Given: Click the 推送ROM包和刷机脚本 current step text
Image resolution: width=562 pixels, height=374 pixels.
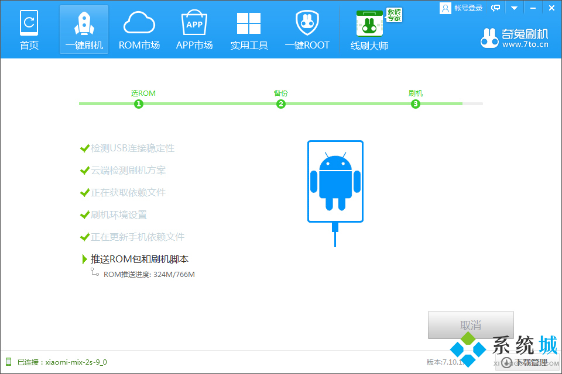Looking at the screenshot, I should coord(139,259).
